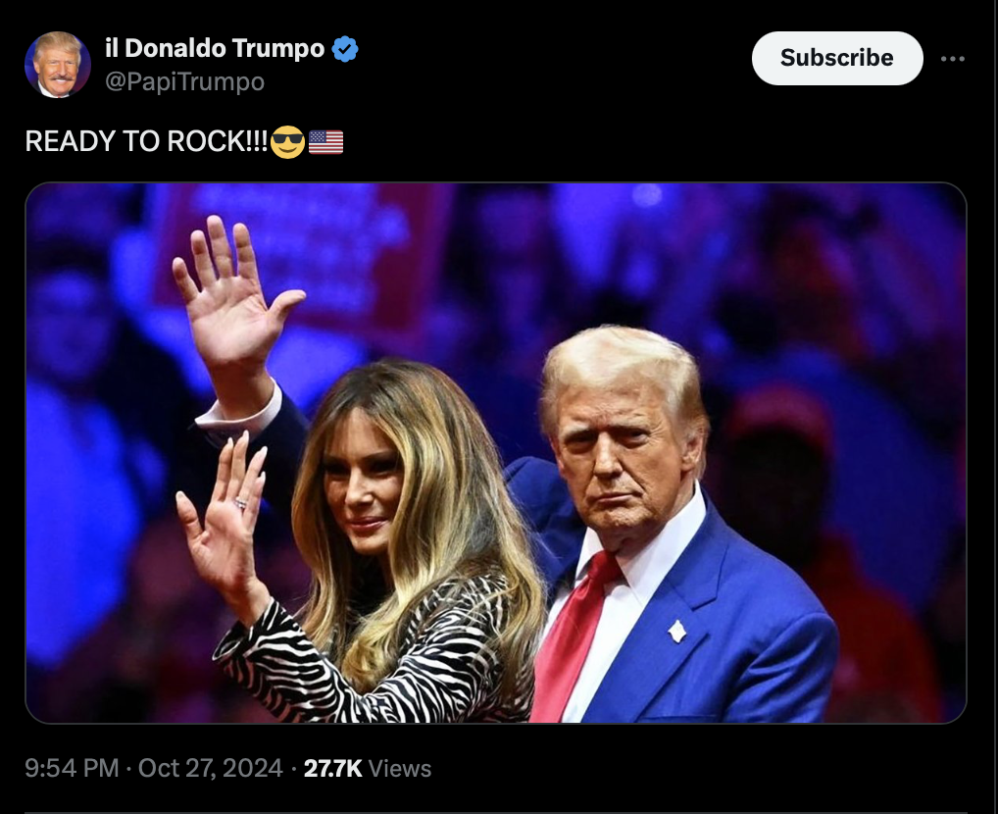998x814 pixels.
Task: Open the @PapiTrumpo handle link
Action: point(184,82)
